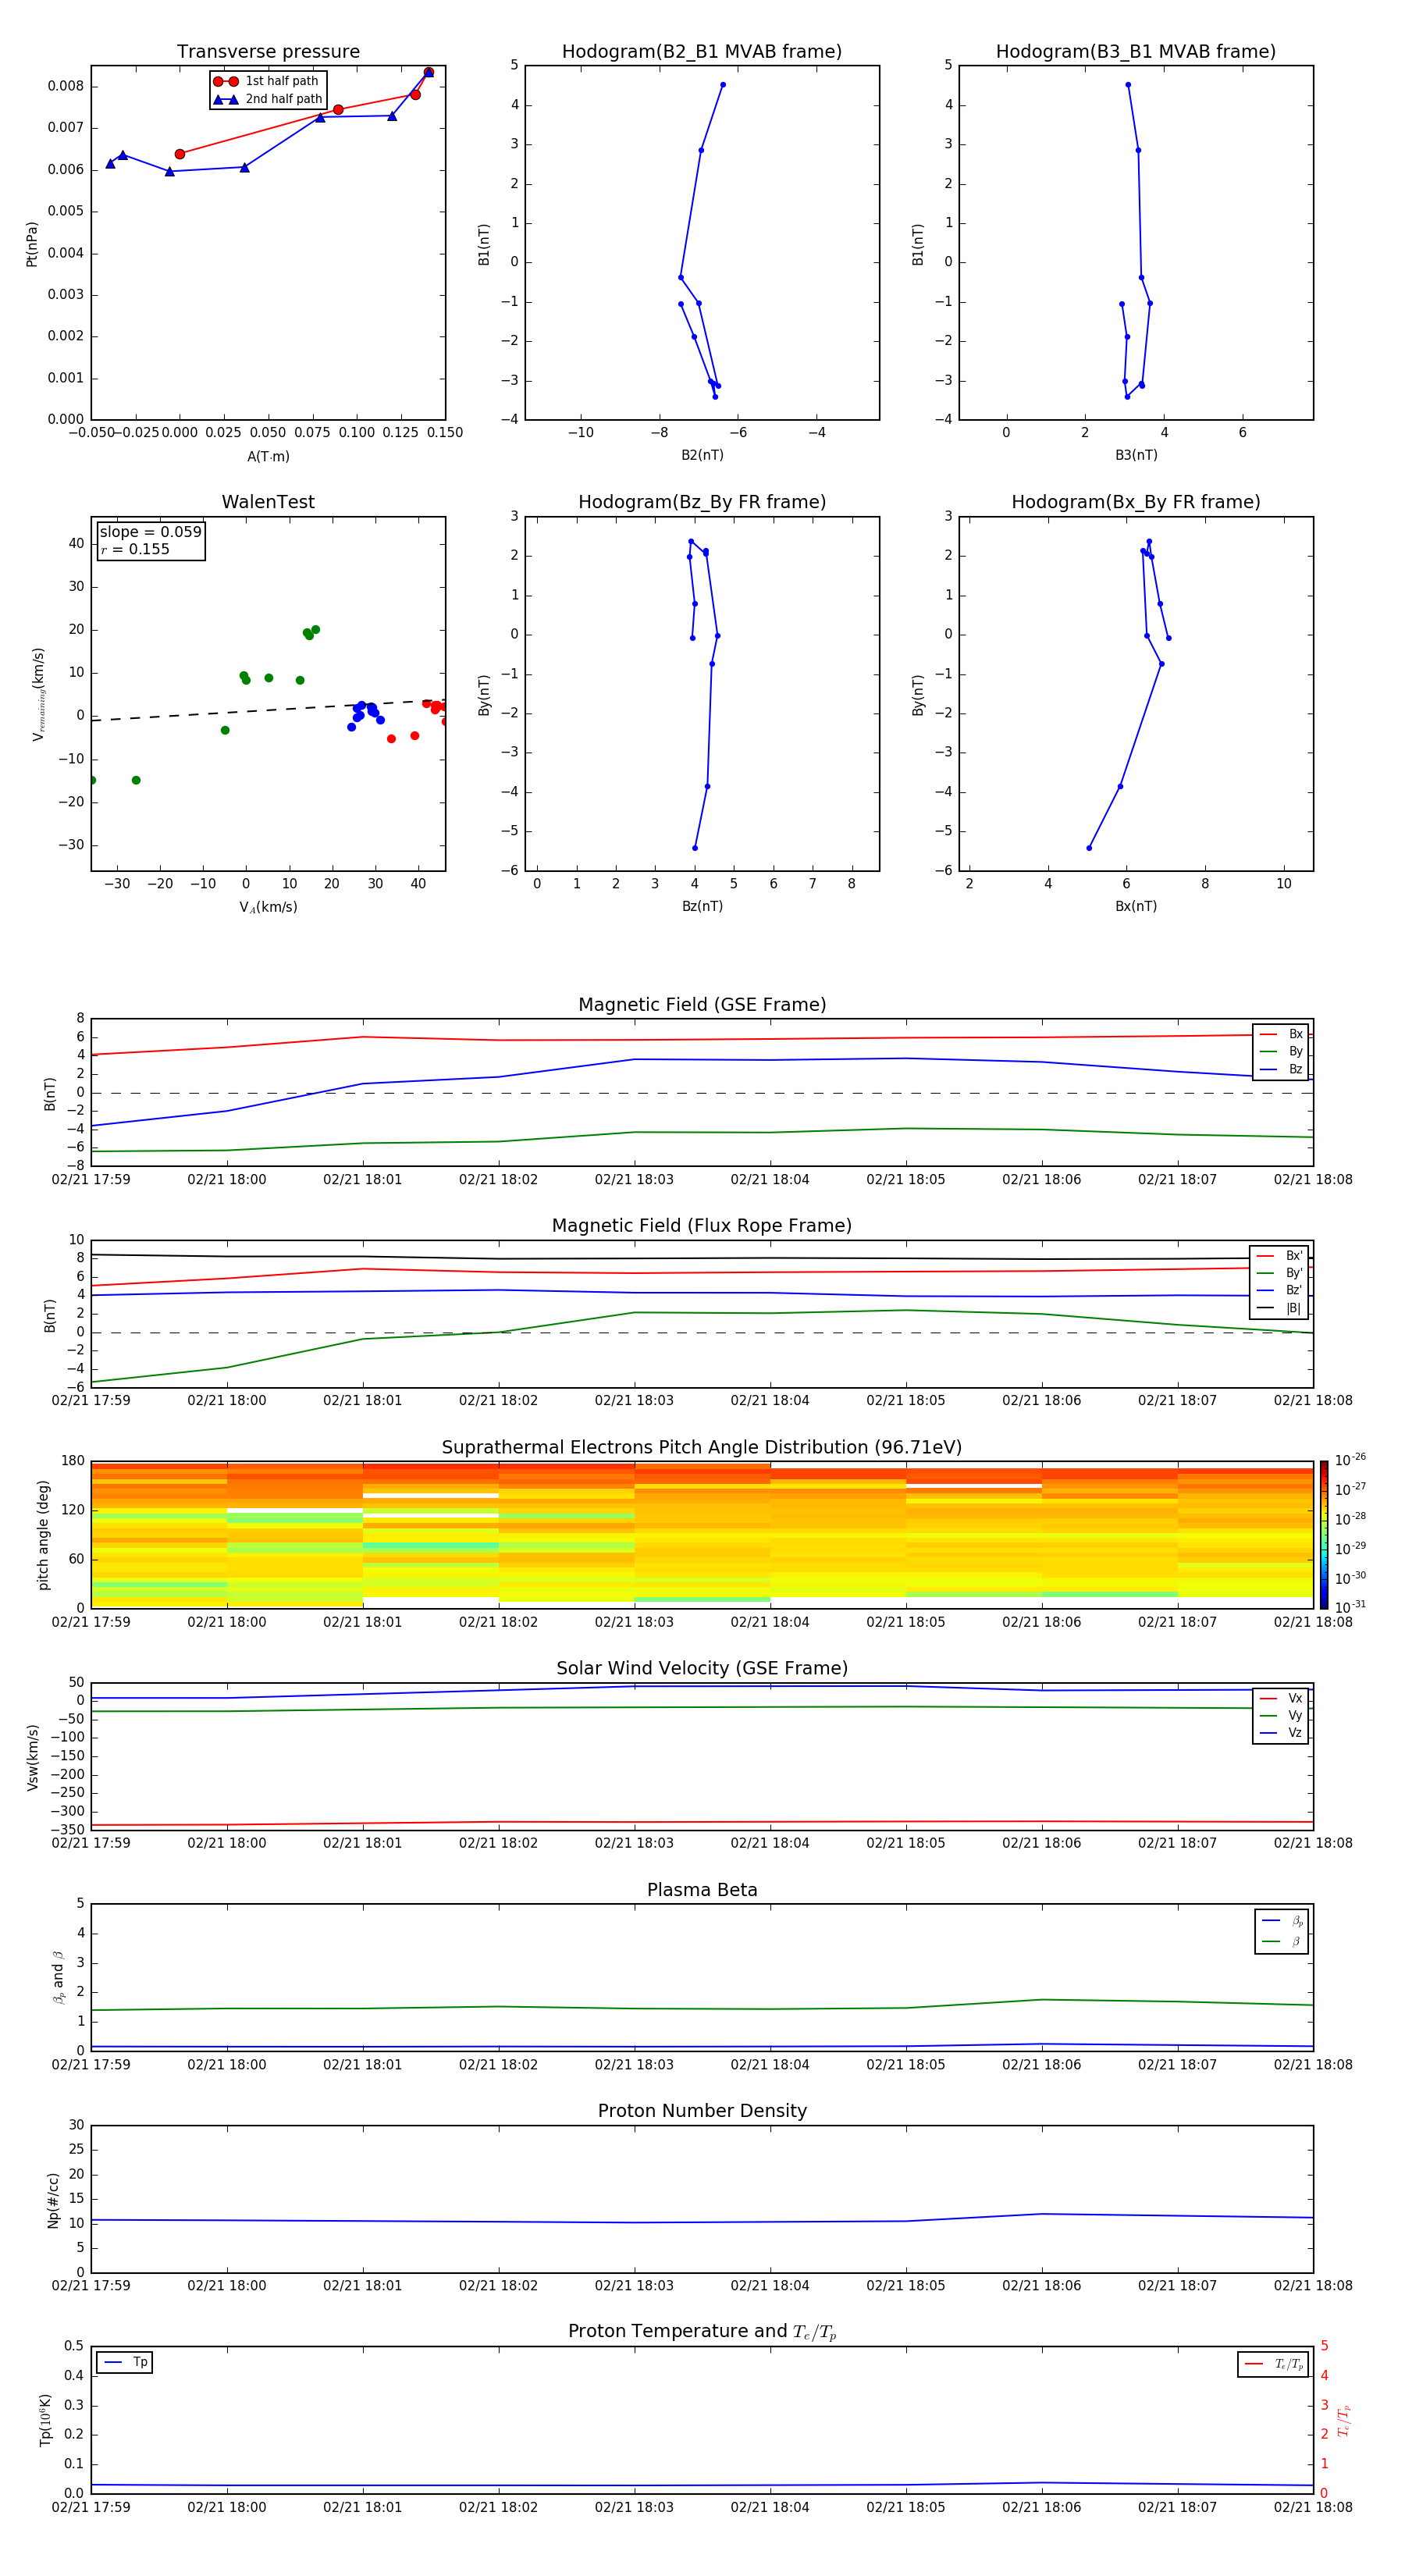Viewport: 1405px width, 2576px height.
Task: Click the "WalenTest" plot title
Action: coord(268,502)
